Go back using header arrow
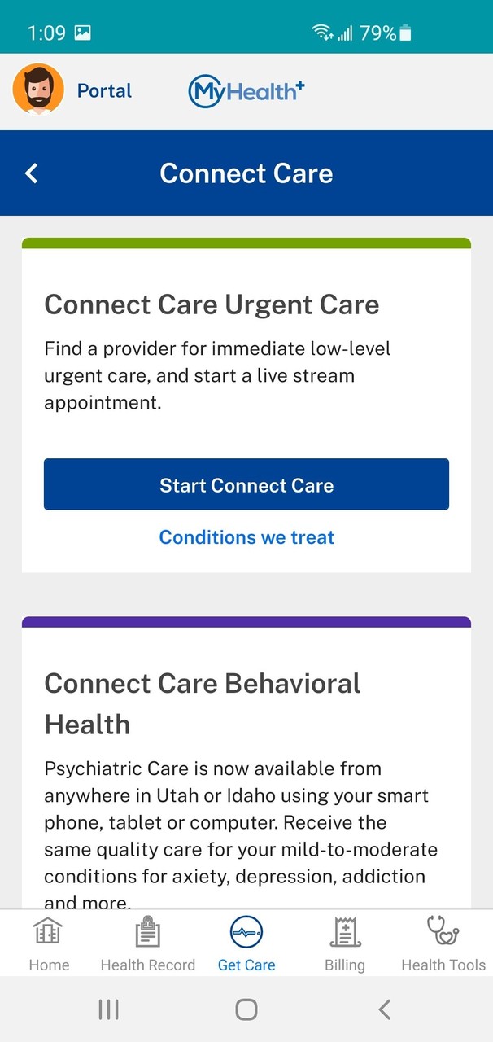 (x=32, y=173)
